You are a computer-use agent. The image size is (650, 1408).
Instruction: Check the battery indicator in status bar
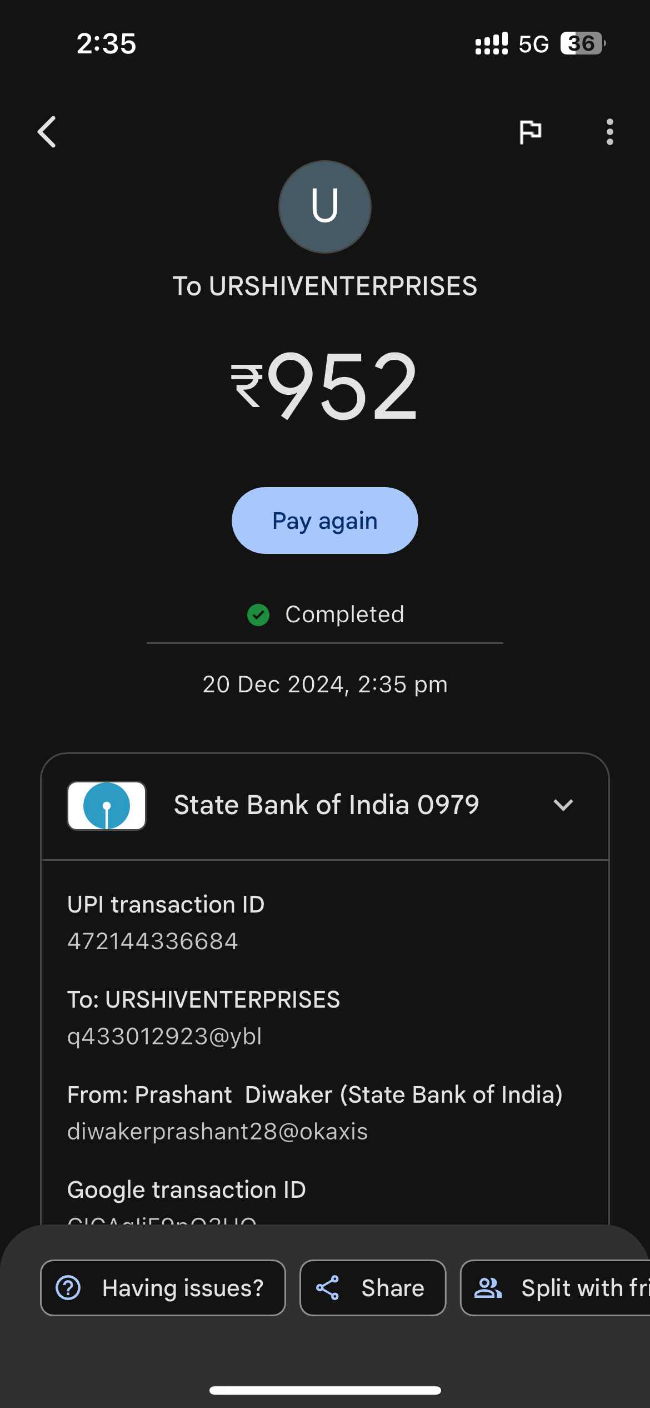(x=582, y=43)
